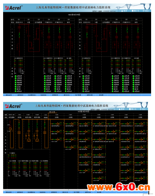This screenshot has height=196, width=155.
Task: Click the Acrel logo in the lower screen
Action: (x=14, y=106)
